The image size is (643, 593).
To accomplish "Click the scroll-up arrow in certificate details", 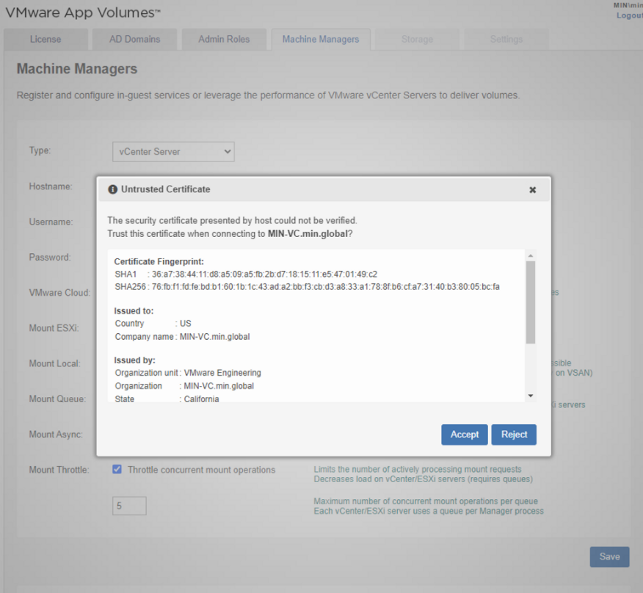I will 531,255.
